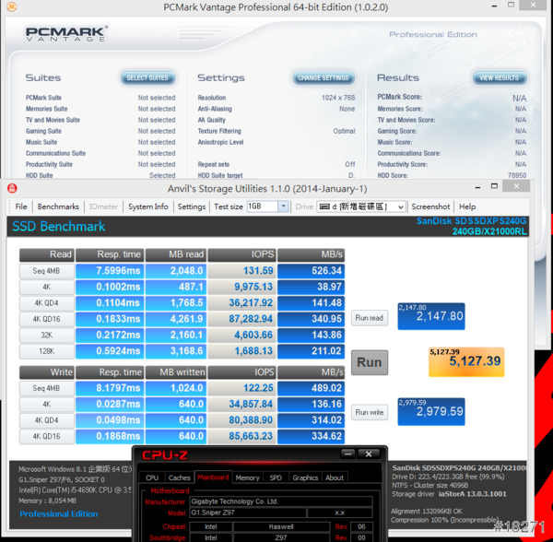Click the large Run button

[x=370, y=362]
